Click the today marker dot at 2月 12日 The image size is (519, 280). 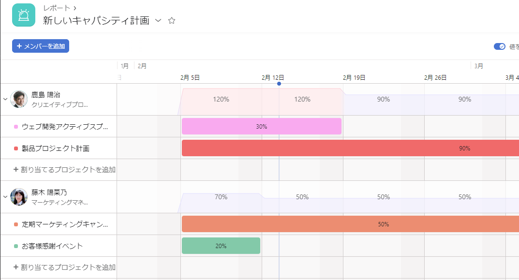click(x=279, y=84)
